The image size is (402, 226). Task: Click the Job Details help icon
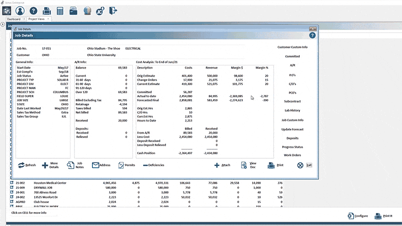click(312, 35)
